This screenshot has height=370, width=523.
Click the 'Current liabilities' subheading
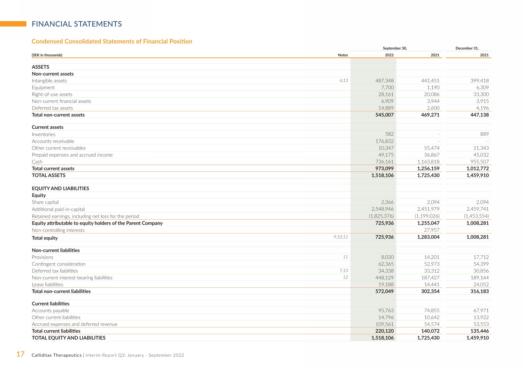point(51,304)
